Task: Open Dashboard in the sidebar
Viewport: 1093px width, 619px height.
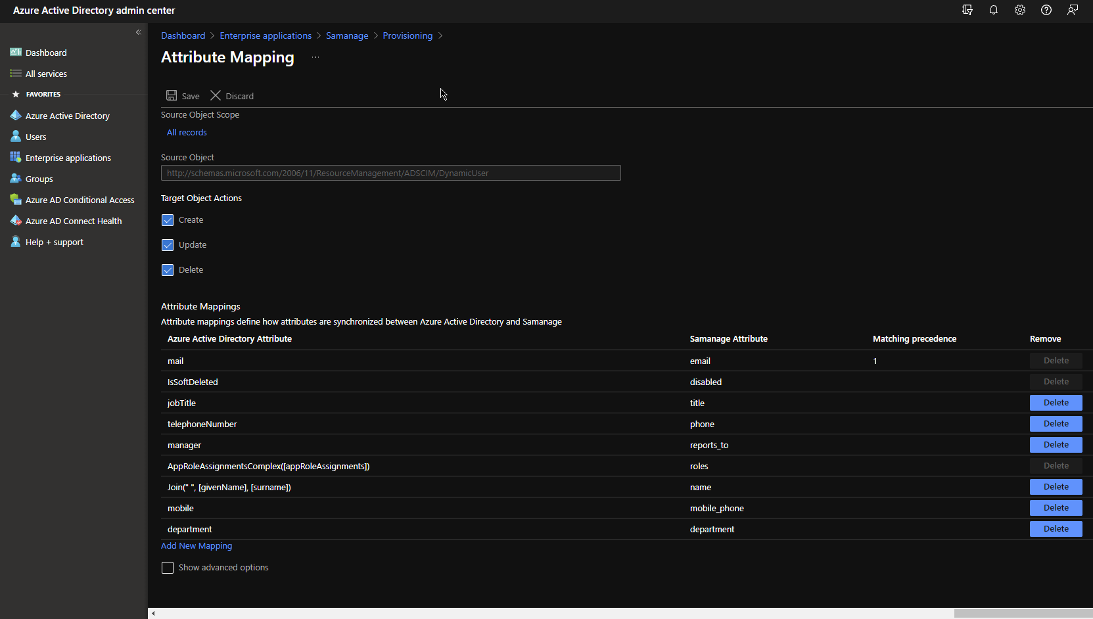Action: (x=46, y=53)
